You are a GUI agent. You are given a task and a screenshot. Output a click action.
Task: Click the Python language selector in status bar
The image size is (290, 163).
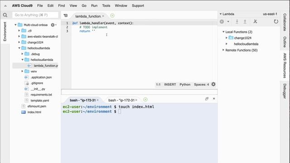(185, 85)
